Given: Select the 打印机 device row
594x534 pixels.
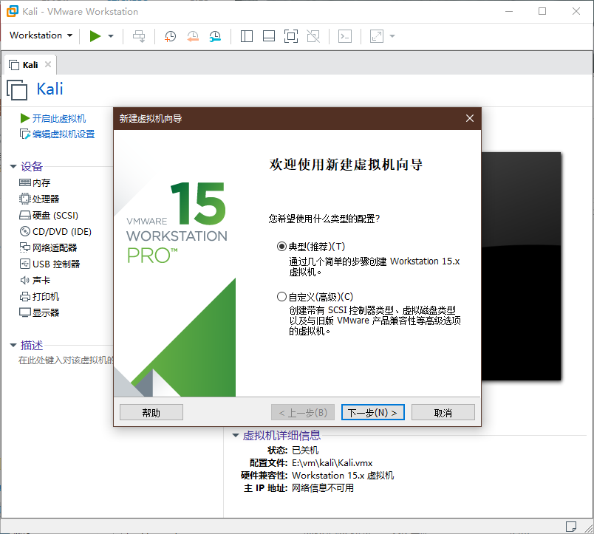Looking at the screenshot, I should pos(39,296).
